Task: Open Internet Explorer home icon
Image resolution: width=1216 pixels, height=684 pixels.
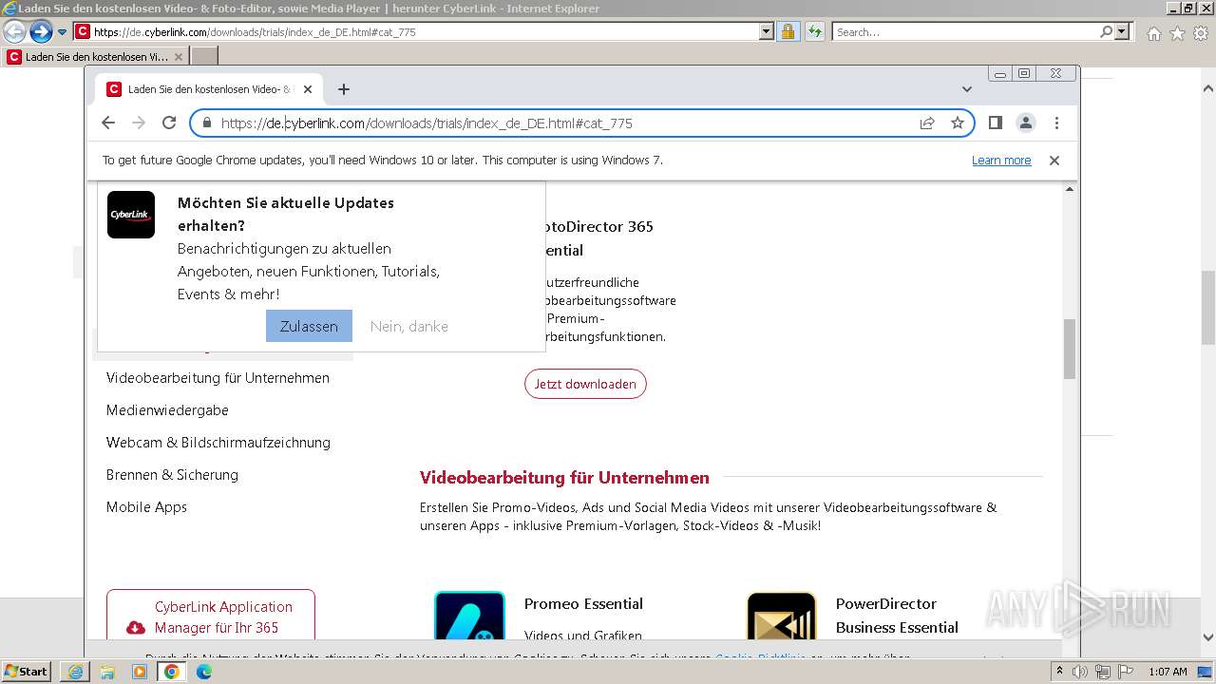Action: (1153, 33)
